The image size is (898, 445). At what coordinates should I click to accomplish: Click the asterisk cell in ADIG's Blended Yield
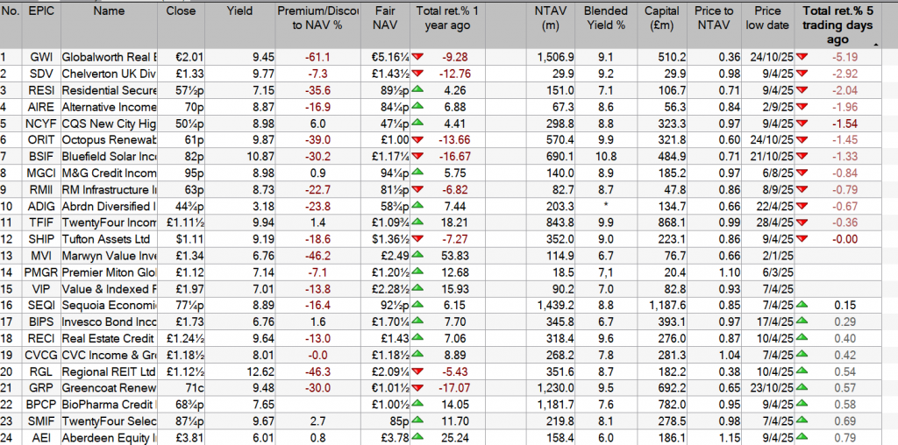(x=608, y=205)
